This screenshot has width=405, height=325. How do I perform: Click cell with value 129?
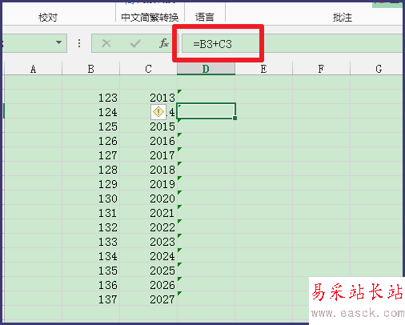pos(90,183)
